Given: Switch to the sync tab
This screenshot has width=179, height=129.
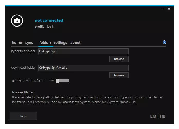Looking at the screenshot, I should (x=29, y=43).
